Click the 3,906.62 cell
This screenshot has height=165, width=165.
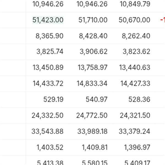pos(94,52)
